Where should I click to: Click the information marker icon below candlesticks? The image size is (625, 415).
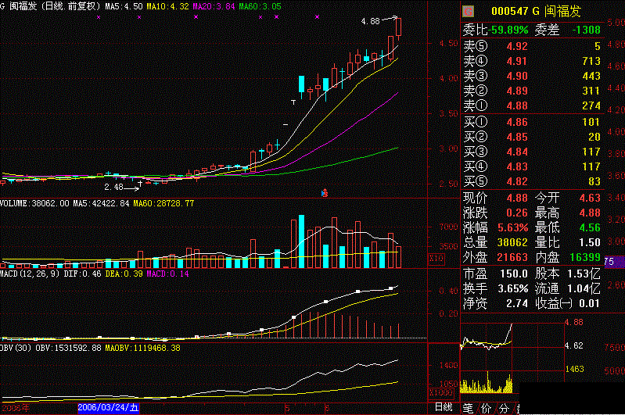coord(325,193)
